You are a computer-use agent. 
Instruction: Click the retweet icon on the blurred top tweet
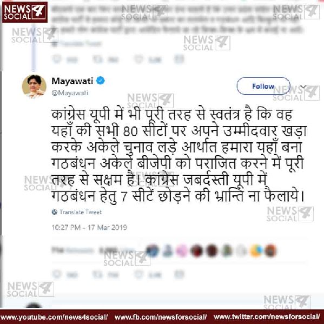[x=97, y=59]
